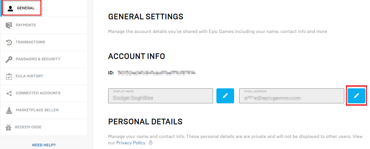Select Password & Security menu item

click(38, 59)
